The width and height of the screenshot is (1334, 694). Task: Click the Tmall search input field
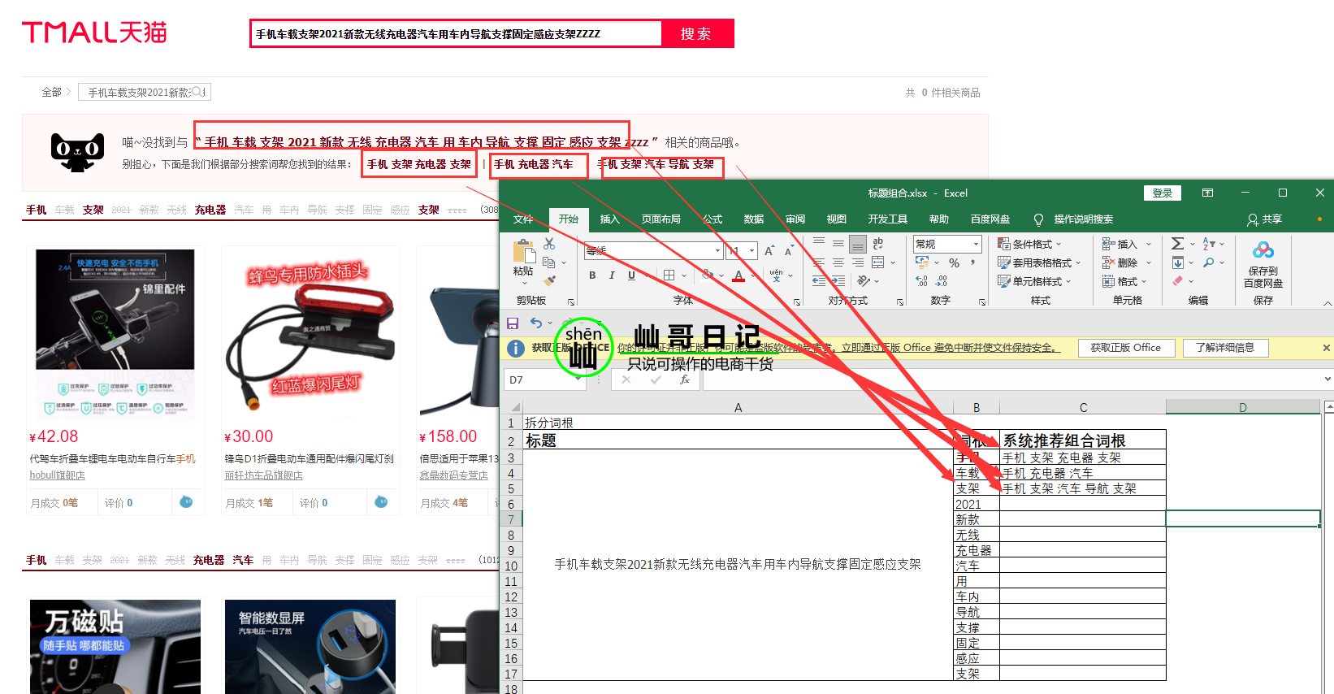click(457, 34)
